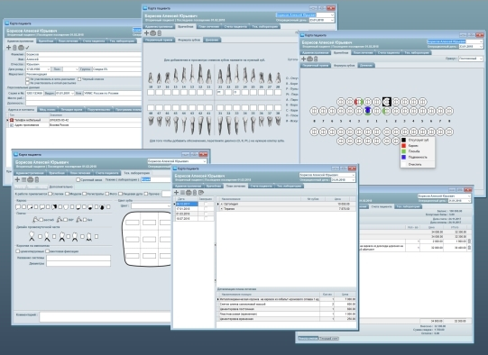
Task: Click the trash icon in the circular tooth chart window
Action: (x=316, y=59)
